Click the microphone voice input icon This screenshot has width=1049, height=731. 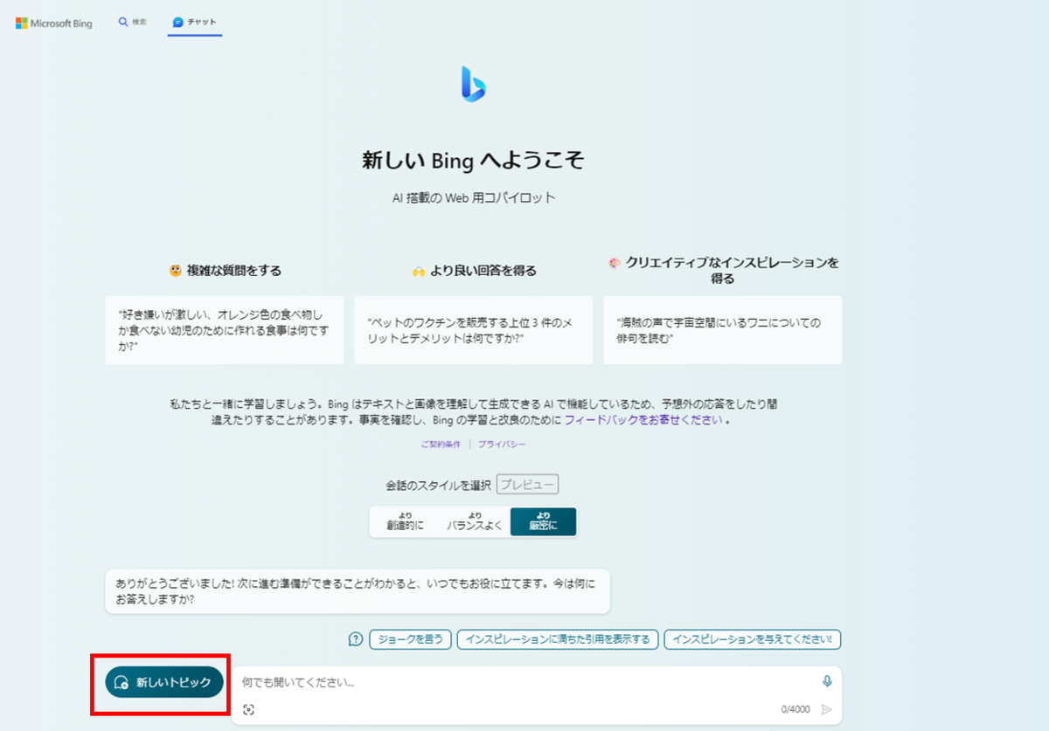click(x=827, y=682)
